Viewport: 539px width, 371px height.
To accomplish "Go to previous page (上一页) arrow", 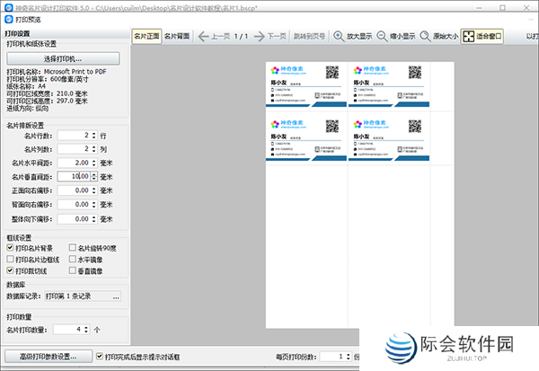I will point(204,37).
